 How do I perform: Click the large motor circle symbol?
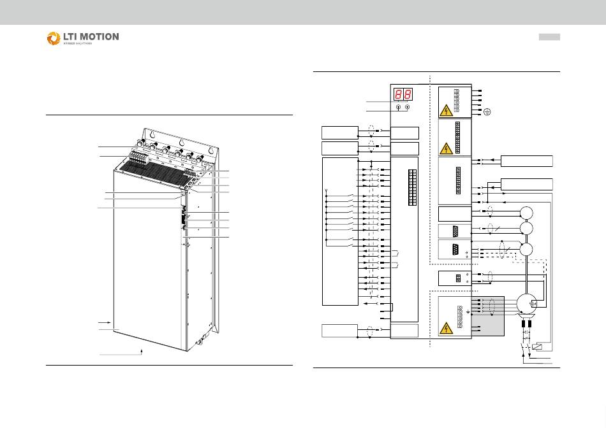pyautogui.click(x=527, y=303)
